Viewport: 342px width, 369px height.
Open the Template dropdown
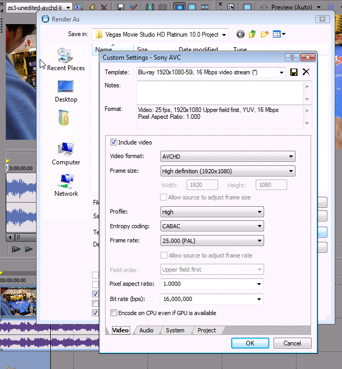pos(281,72)
